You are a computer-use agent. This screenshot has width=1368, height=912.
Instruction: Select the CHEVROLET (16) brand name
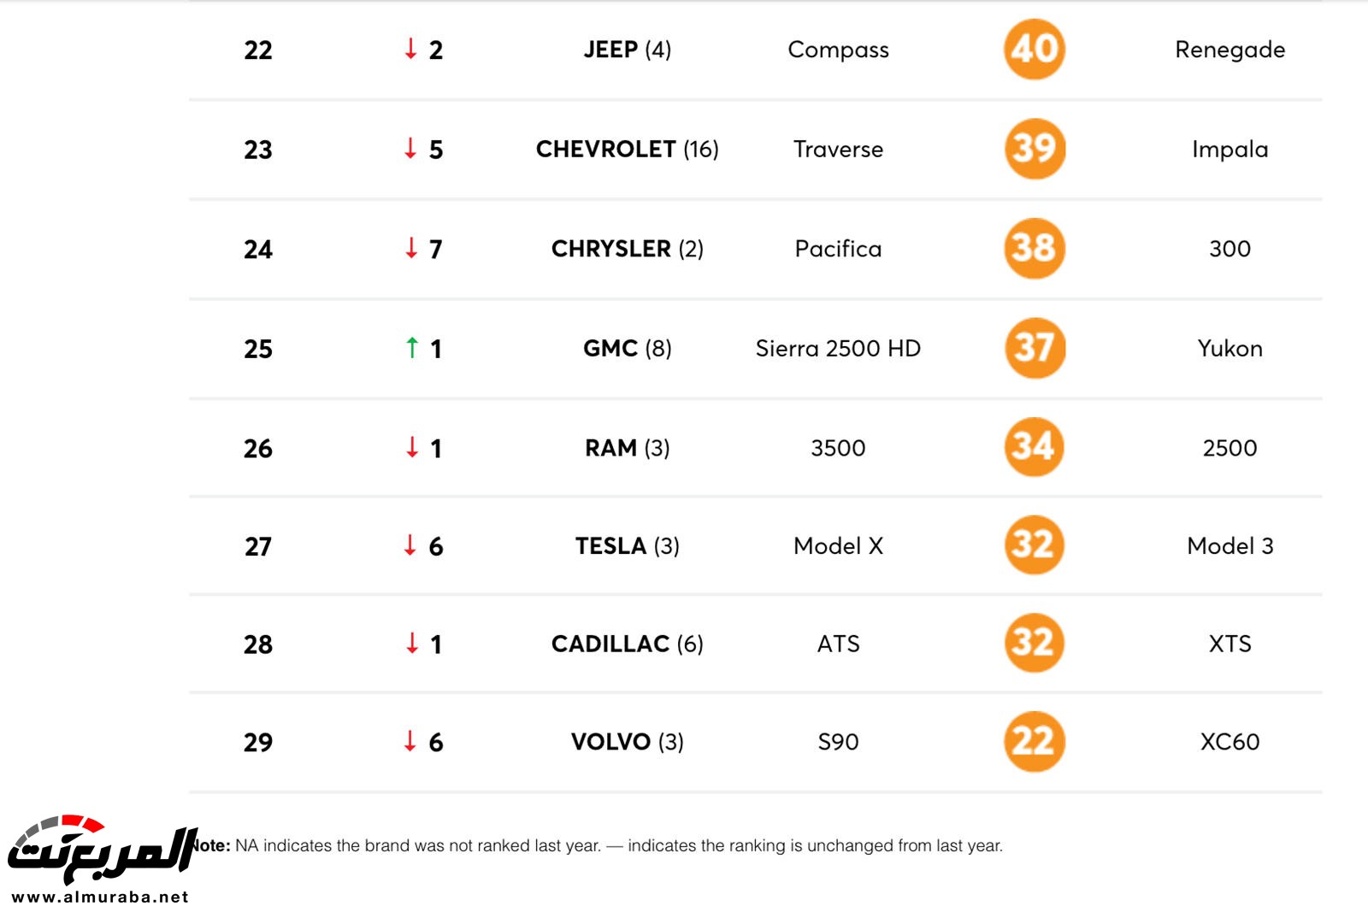[627, 150]
